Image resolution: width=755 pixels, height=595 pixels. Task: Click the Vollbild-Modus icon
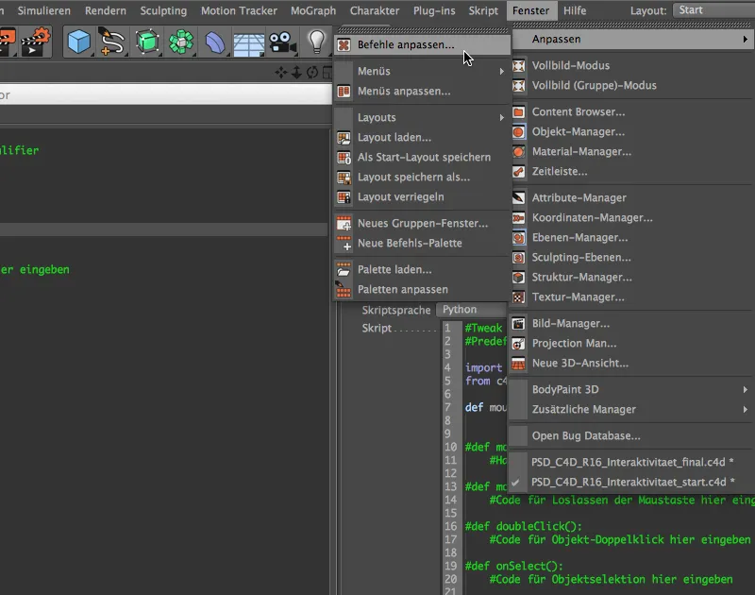518,65
